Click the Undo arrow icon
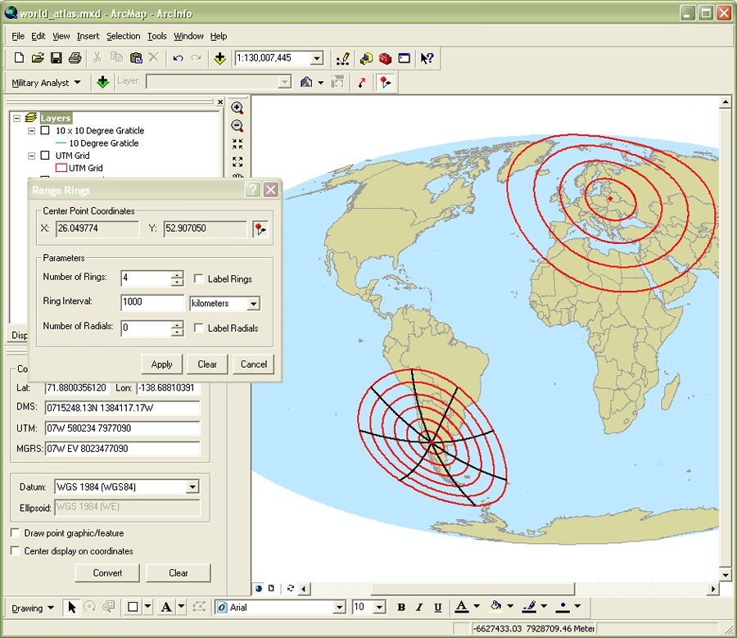 point(178,58)
